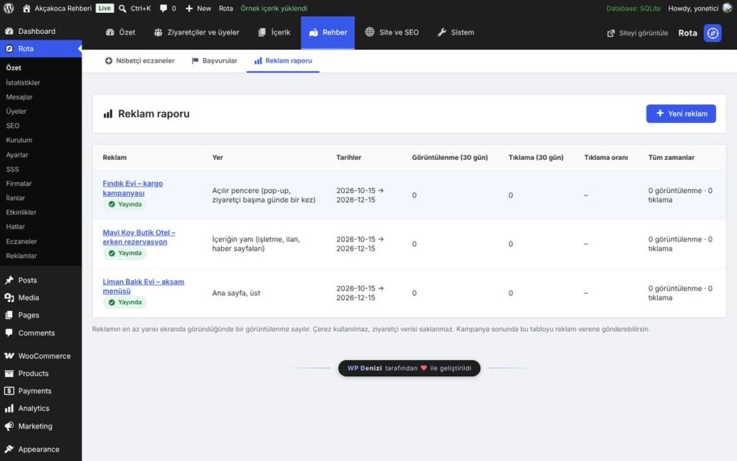Click the Payments dollar icon
The width and height of the screenshot is (737, 461).
tap(9, 390)
